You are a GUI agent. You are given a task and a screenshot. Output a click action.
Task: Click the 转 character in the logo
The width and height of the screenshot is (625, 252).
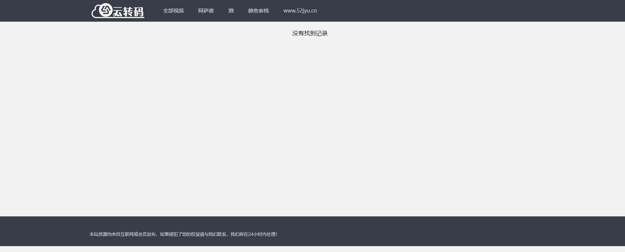(x=128, y=12)
